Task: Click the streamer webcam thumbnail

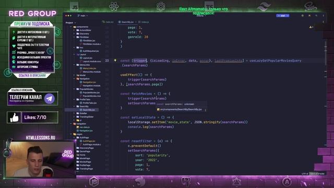Action: point(40,159)
